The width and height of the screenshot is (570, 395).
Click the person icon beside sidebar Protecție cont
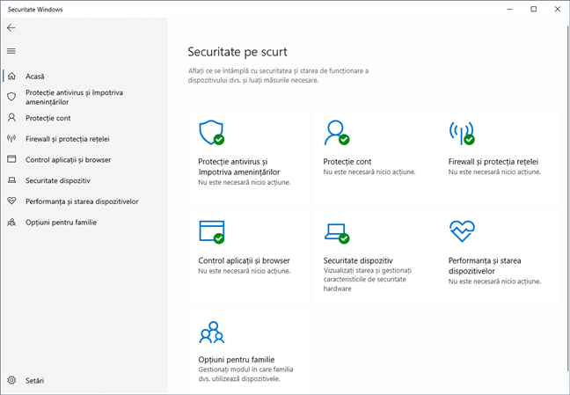[x=11, y=118]
